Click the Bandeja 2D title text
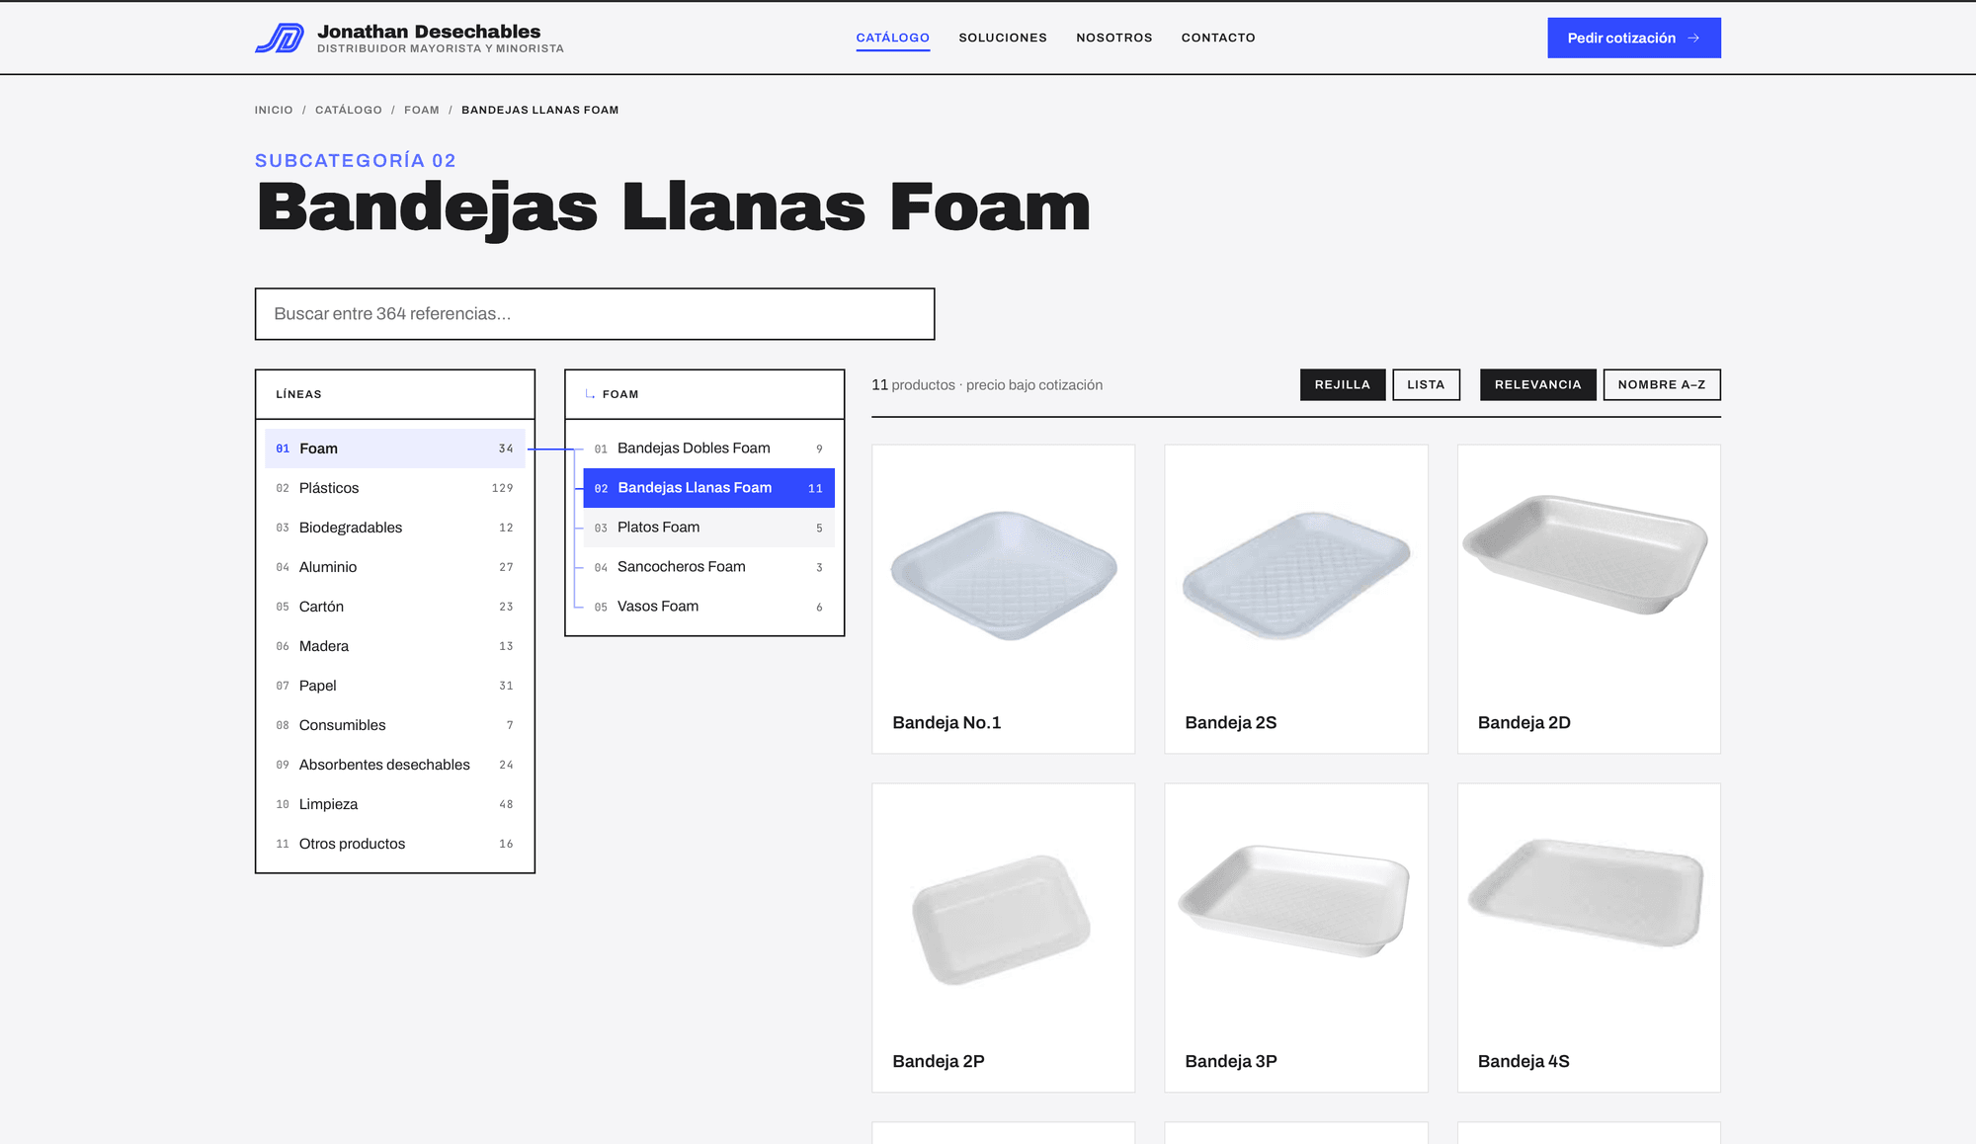Viewport: 1976px width, 1144px height. (x=1523, y=723)
